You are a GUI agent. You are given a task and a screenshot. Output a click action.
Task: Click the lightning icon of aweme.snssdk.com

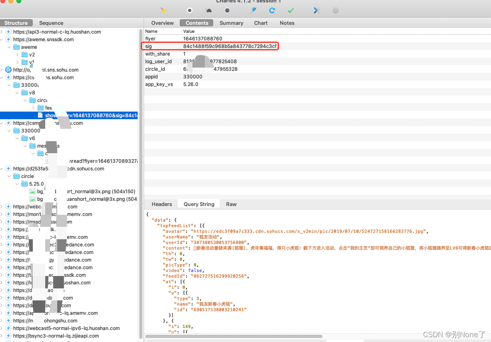click(8, 39)
